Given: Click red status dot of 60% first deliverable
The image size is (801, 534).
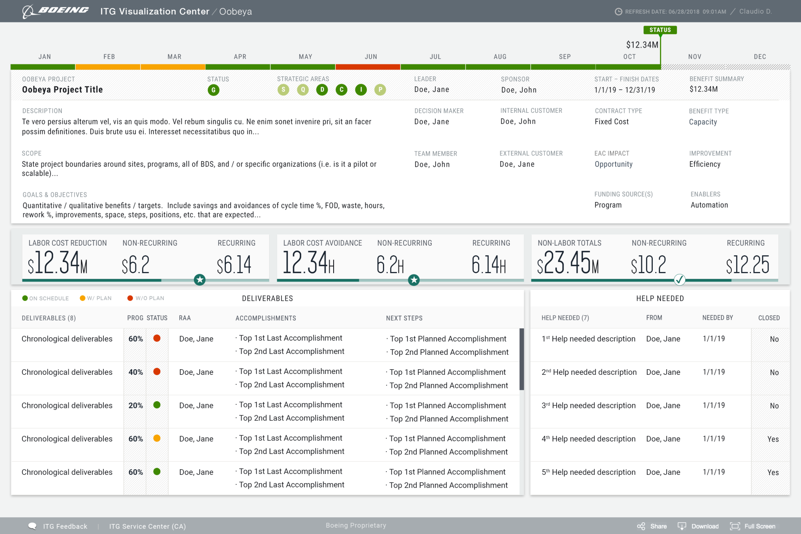Looking at the screenshot, I should (x=157, y=338).
